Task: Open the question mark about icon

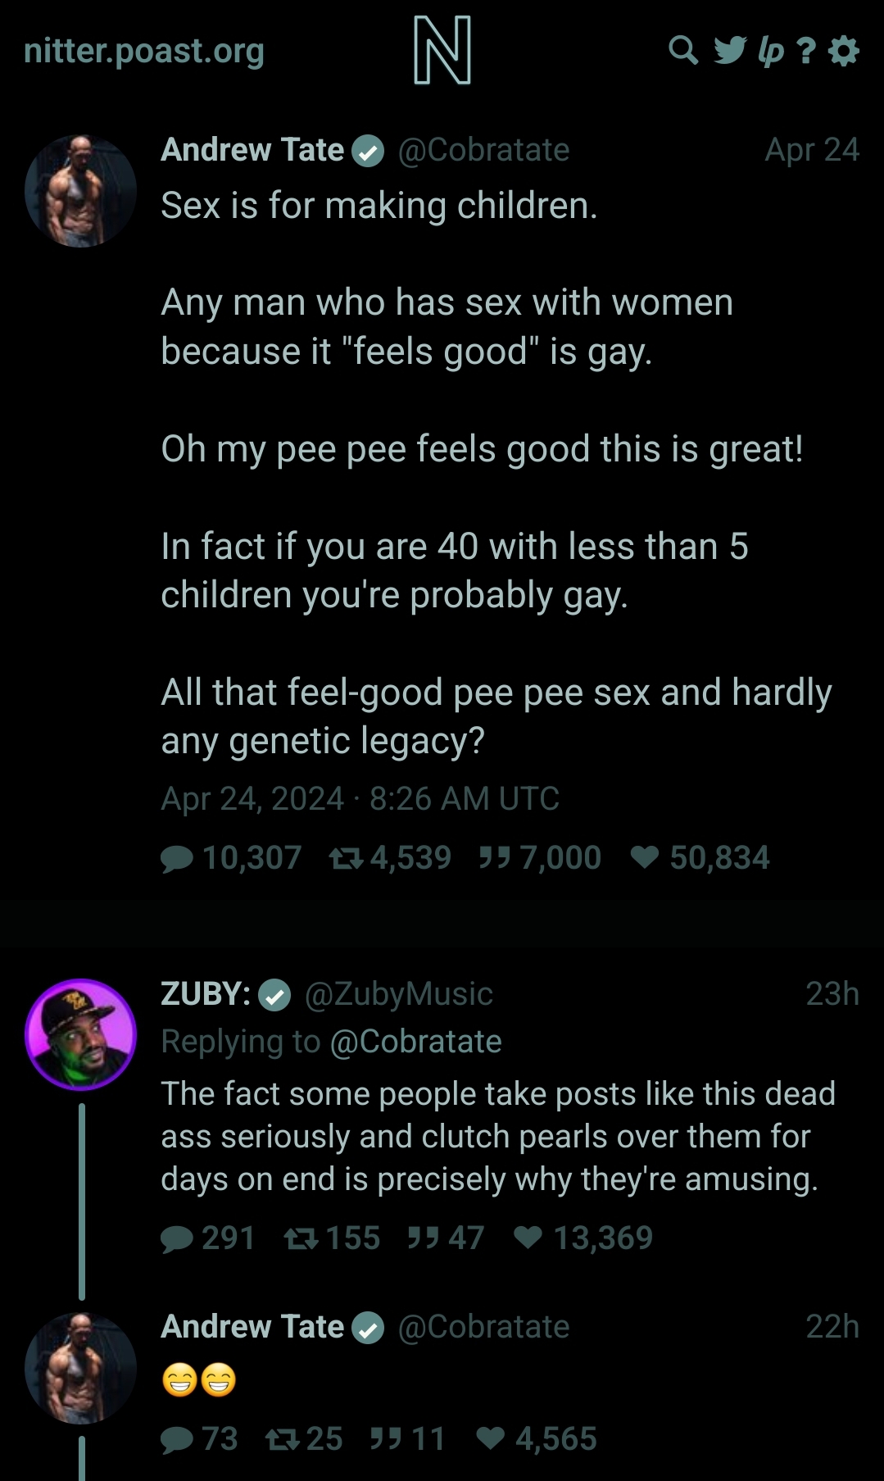Action: (x=806, y=51)
